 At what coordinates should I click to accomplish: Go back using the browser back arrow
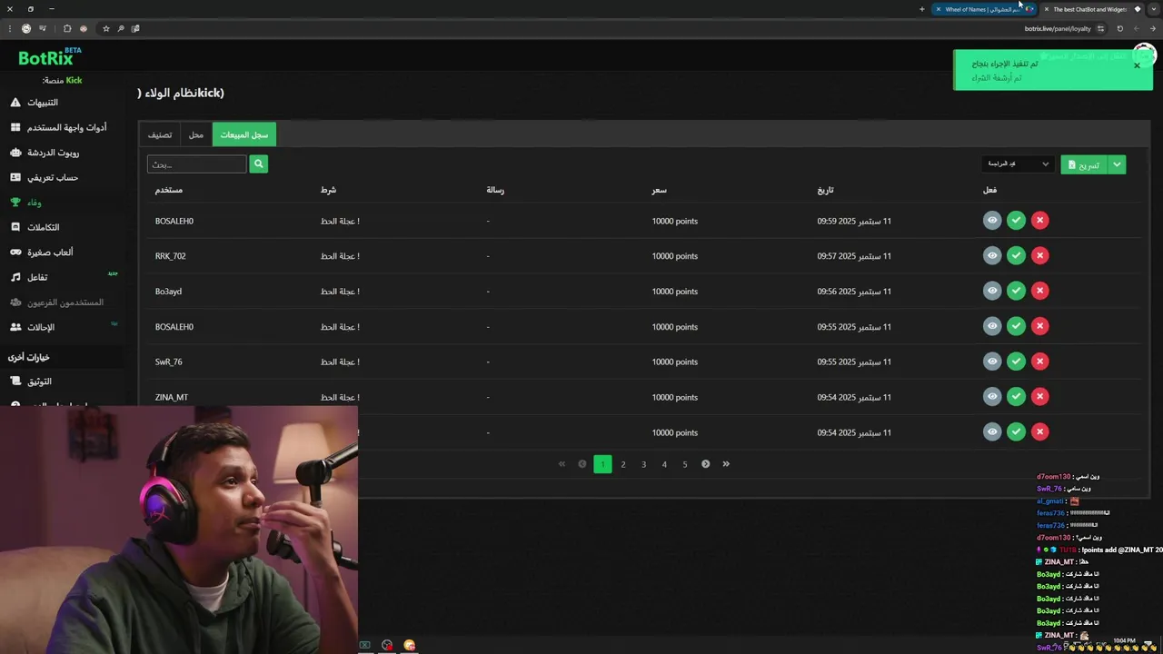(1152, 28)
